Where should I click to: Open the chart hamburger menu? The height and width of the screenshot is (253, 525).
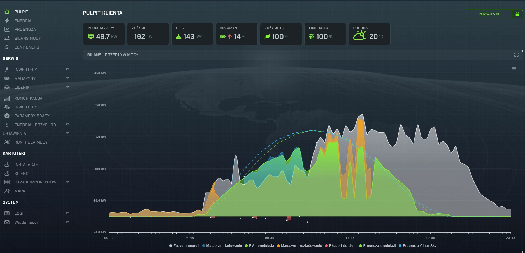pyautogui.click(x=514, y=69)
